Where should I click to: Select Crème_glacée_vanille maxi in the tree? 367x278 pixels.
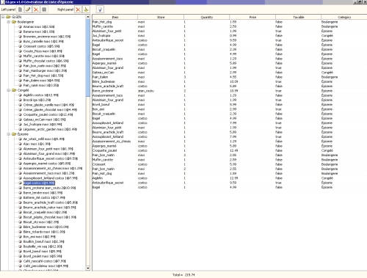click(48, 105)
